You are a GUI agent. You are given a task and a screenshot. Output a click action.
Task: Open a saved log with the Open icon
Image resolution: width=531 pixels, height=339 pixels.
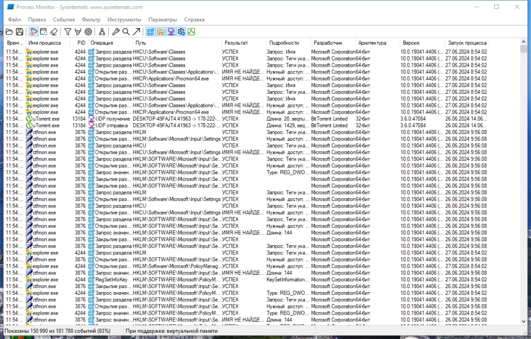10,32
